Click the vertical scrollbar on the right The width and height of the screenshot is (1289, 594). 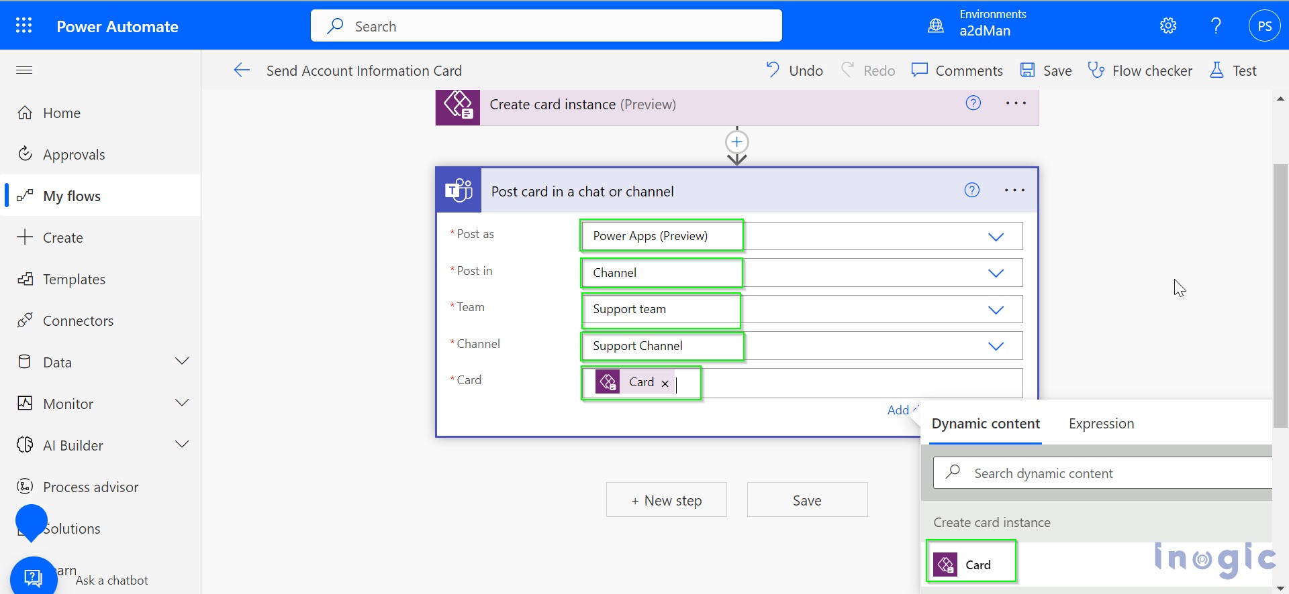tap(1280, 295)
